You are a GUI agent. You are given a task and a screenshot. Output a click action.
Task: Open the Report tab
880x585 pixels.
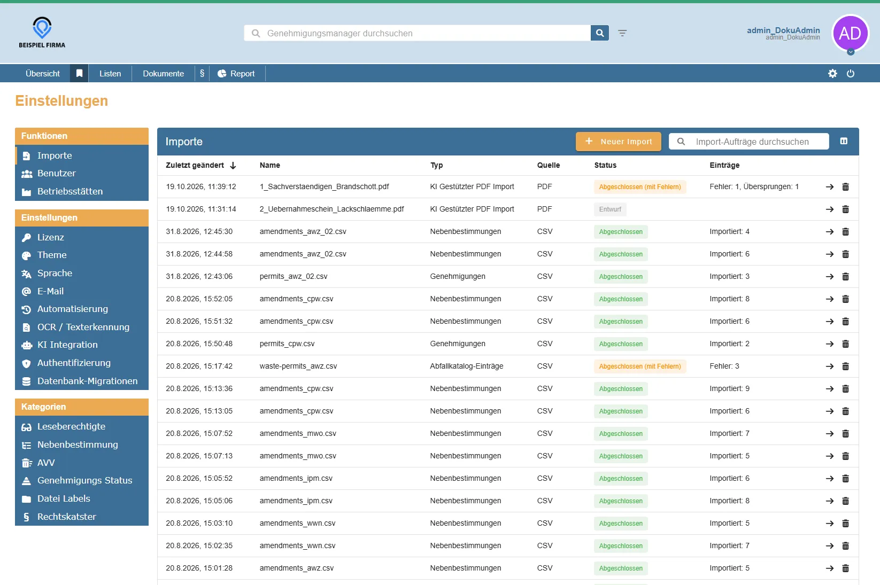coord(236,73)
